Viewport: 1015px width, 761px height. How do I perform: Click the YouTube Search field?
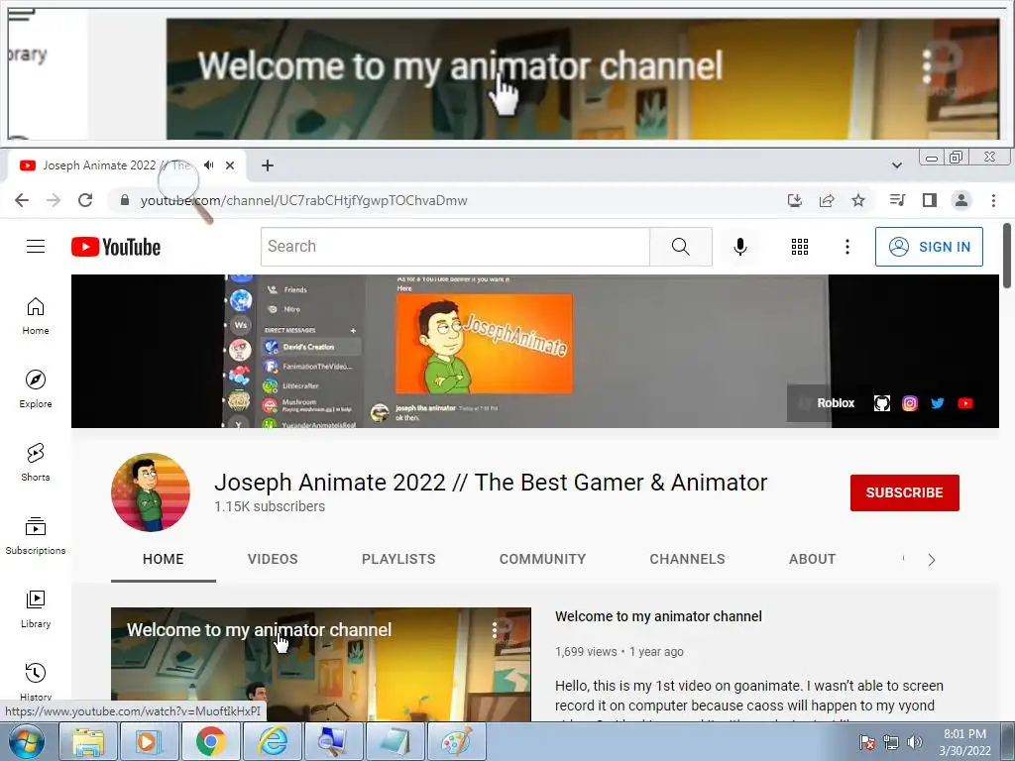click(455, 247)
